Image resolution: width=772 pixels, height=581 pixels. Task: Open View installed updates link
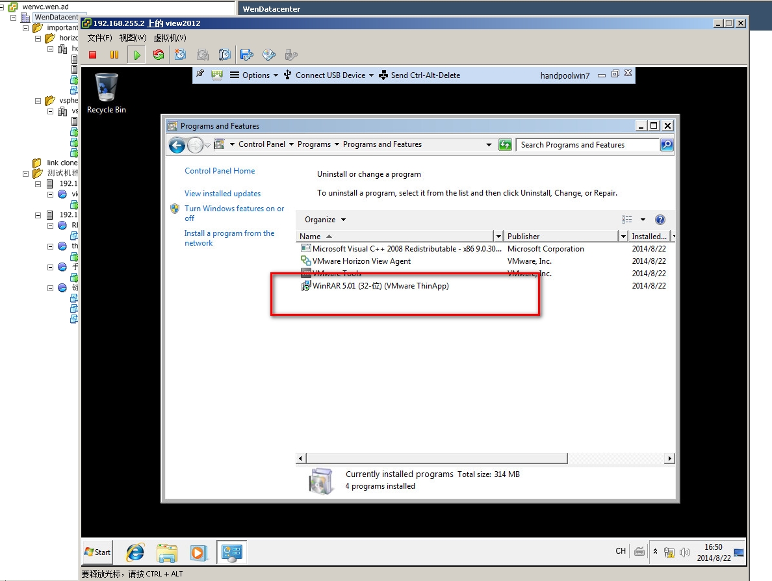222,194
